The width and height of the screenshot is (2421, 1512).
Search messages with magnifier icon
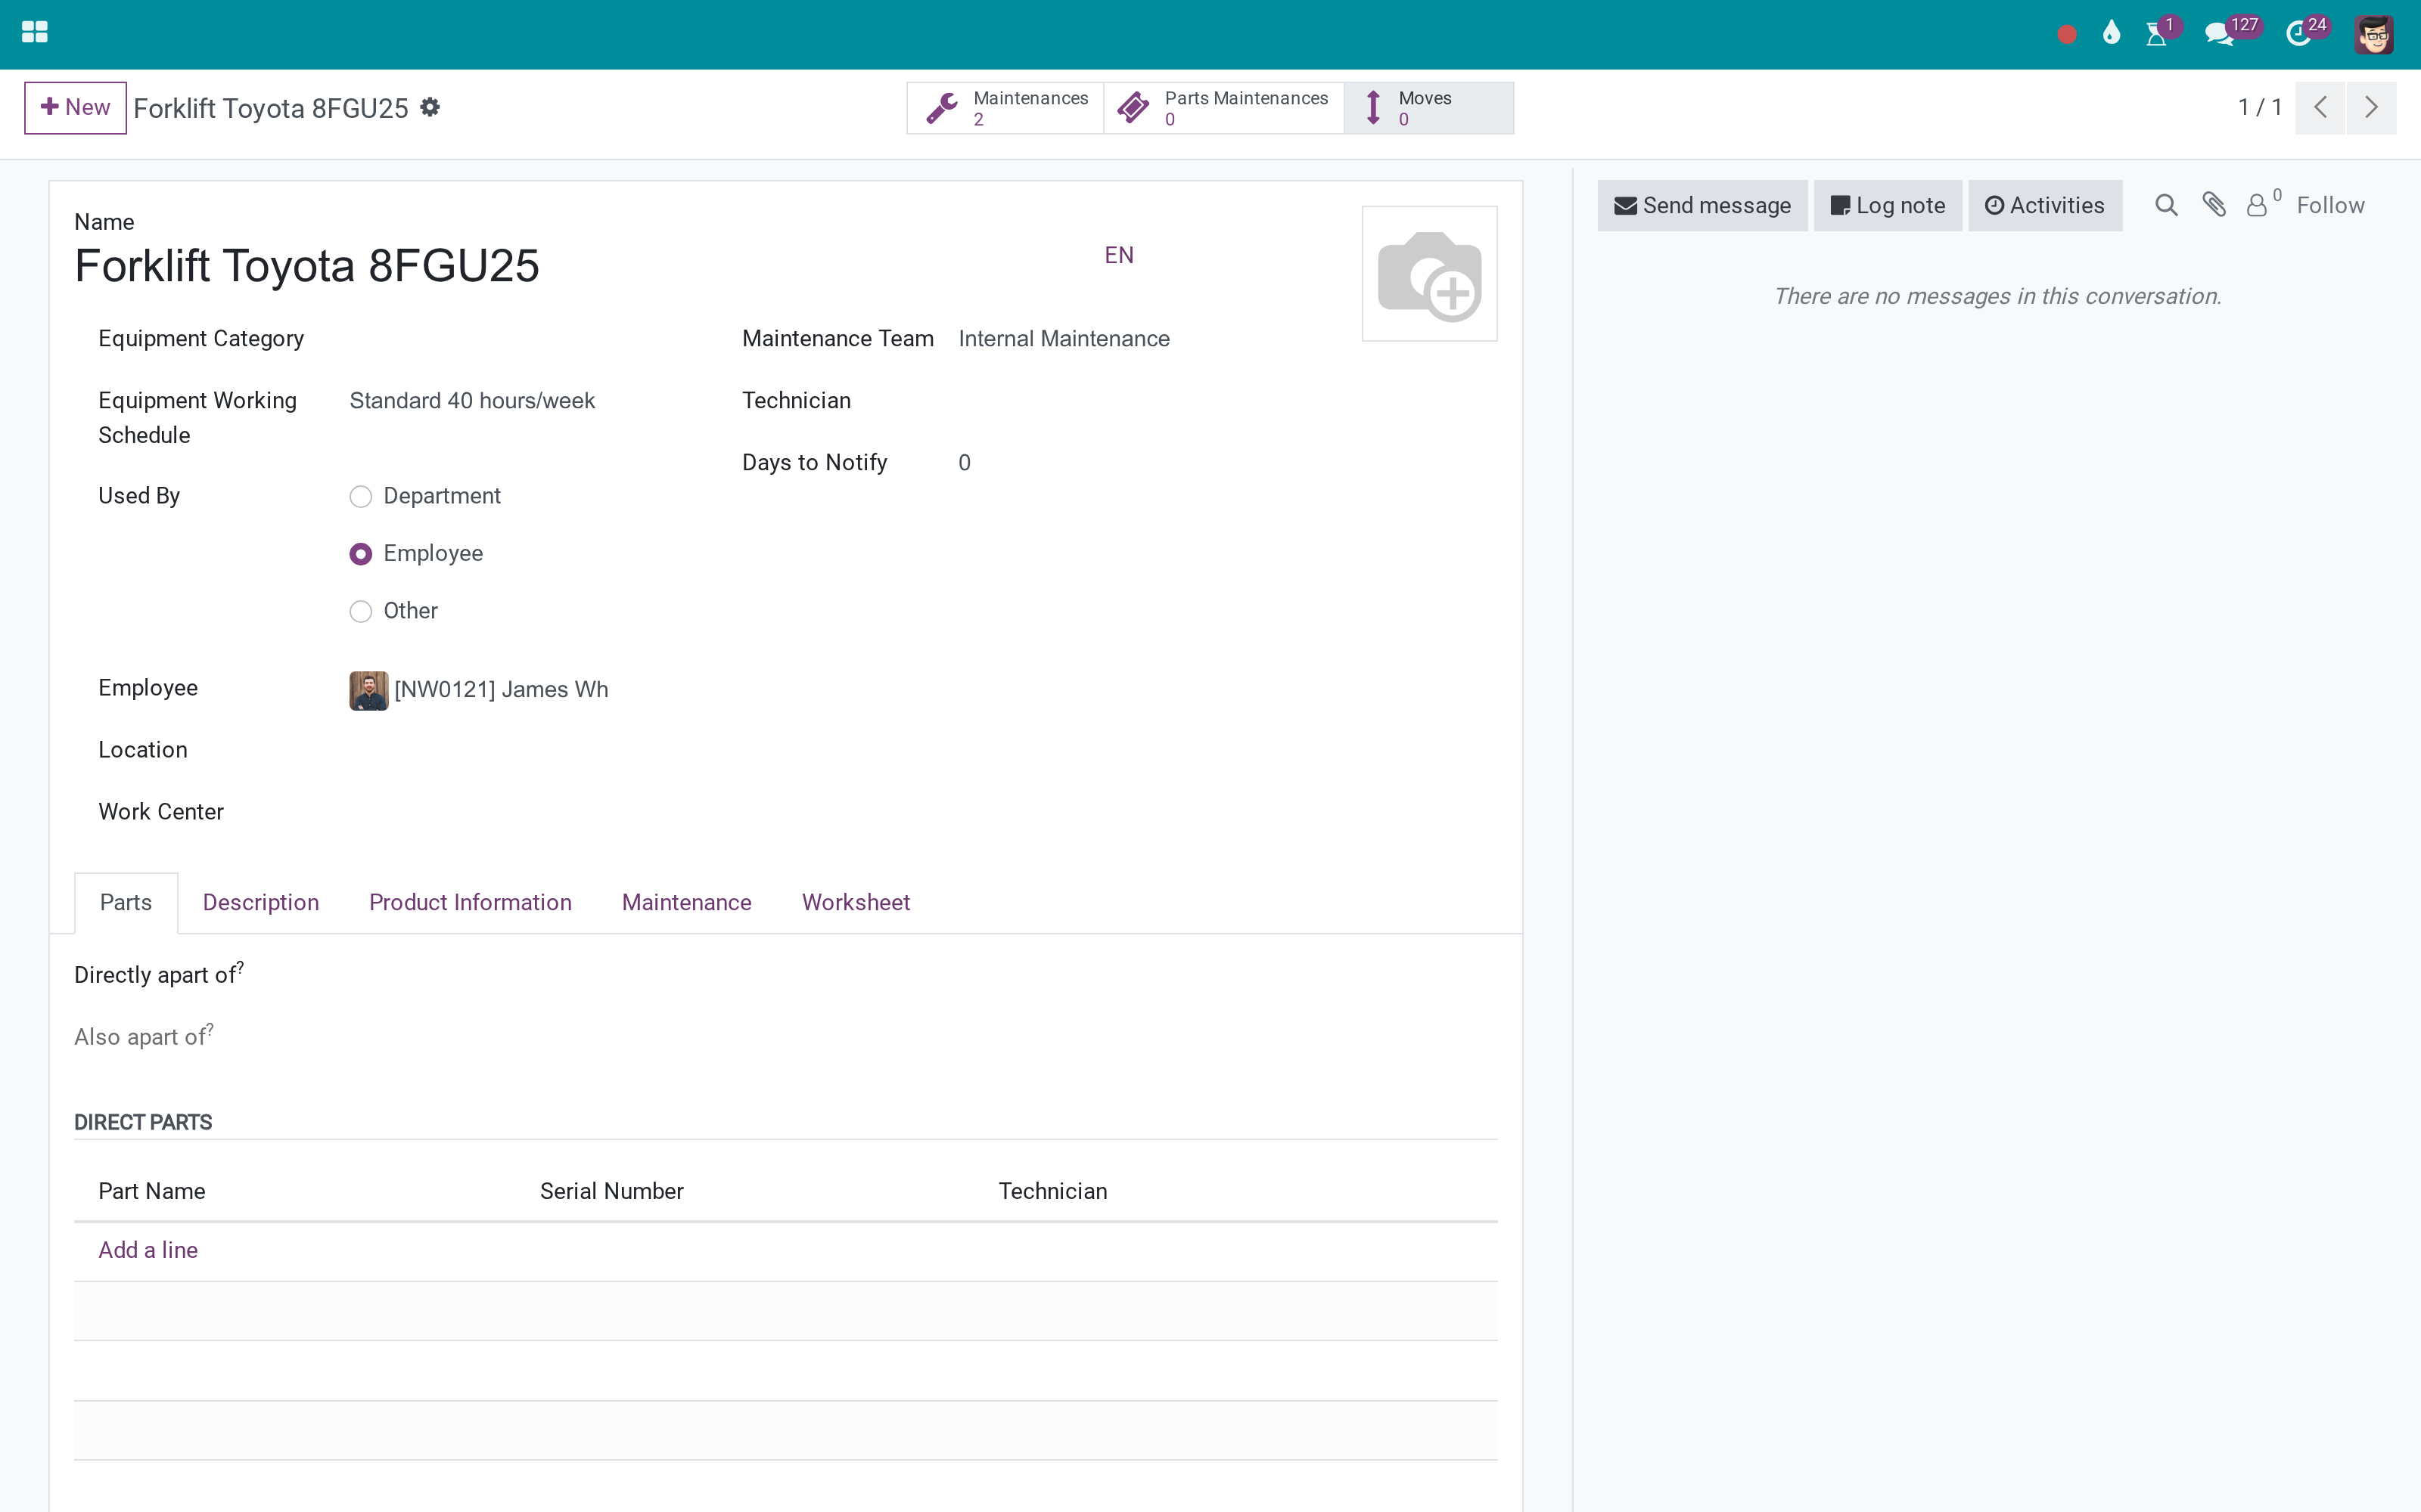(2166, 206)
